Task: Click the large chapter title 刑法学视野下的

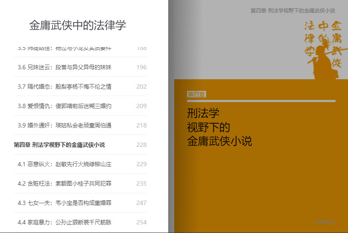Action: 209,127
